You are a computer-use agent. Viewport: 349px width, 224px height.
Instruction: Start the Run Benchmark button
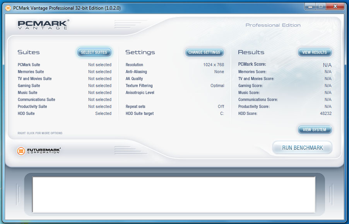tap(303, 148)
